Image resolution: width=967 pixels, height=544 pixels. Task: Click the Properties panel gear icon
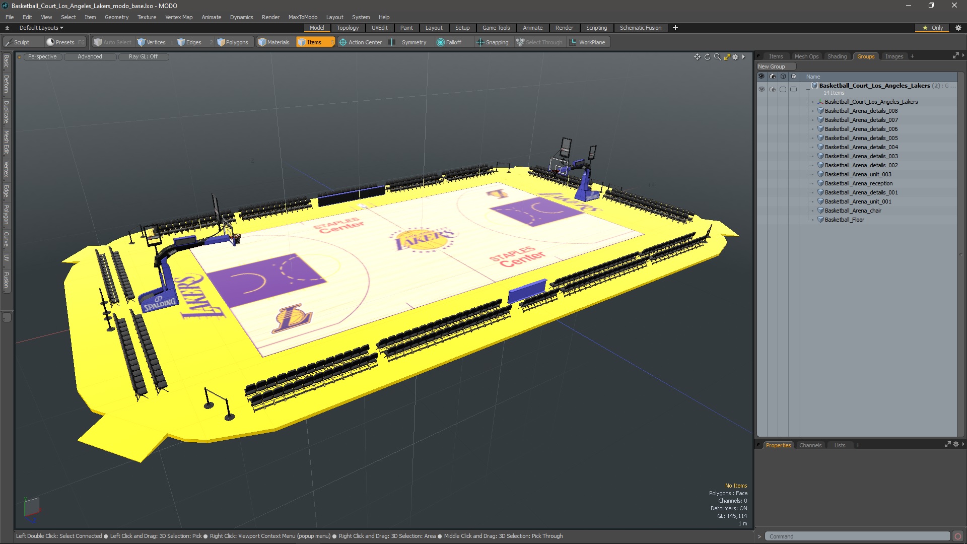(956, 445)
